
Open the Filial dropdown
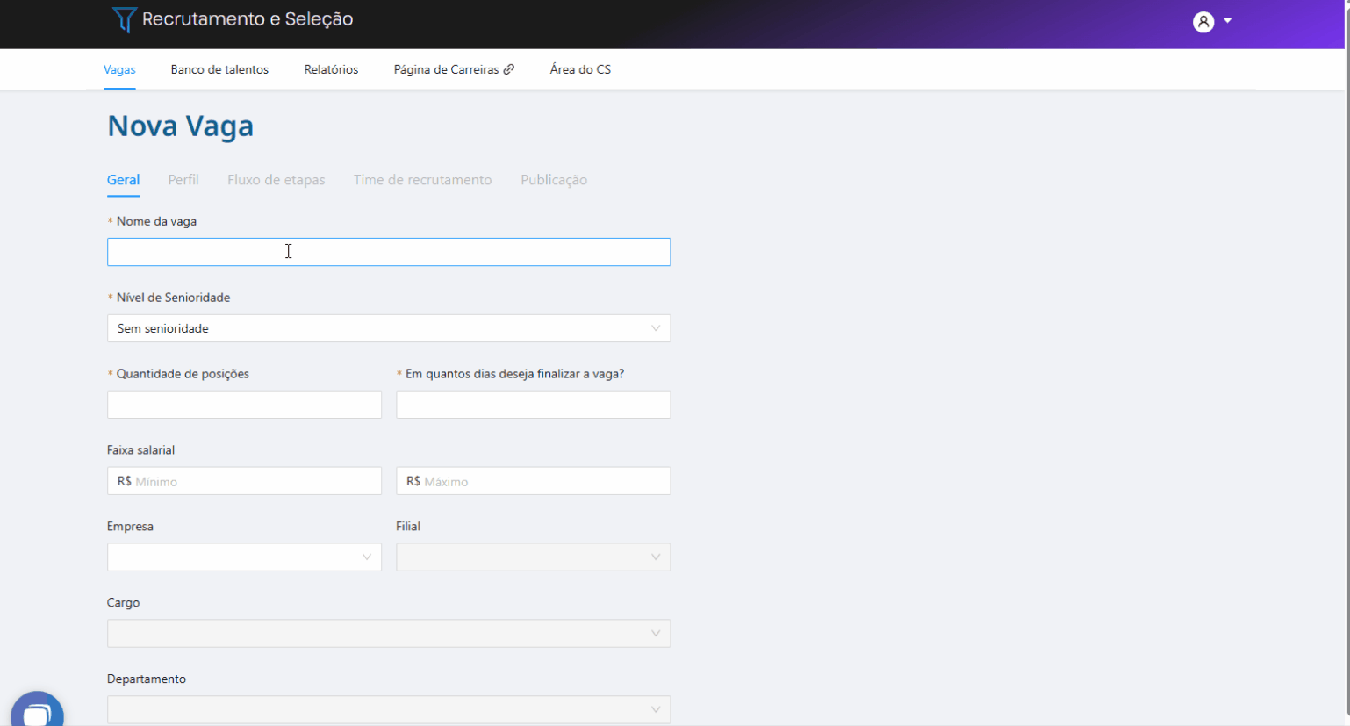(x=533, y=557)
